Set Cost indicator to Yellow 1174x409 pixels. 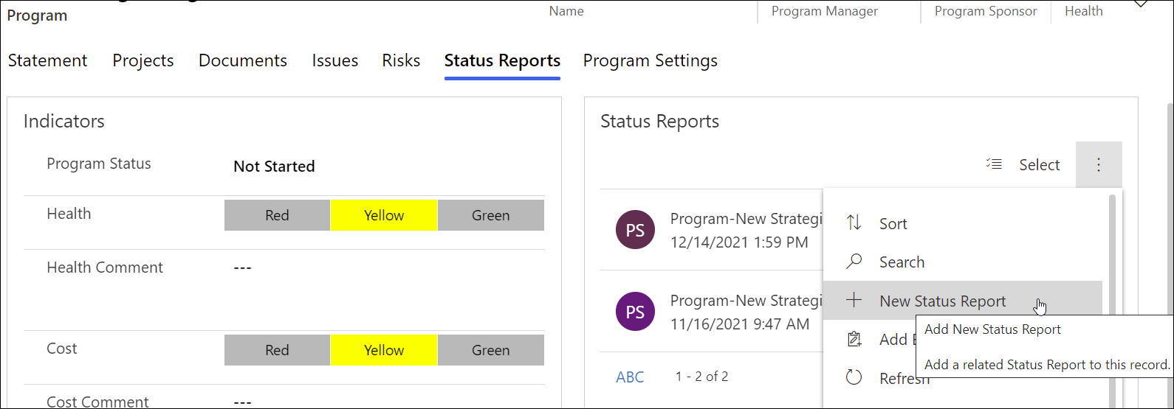coord(384,350)
